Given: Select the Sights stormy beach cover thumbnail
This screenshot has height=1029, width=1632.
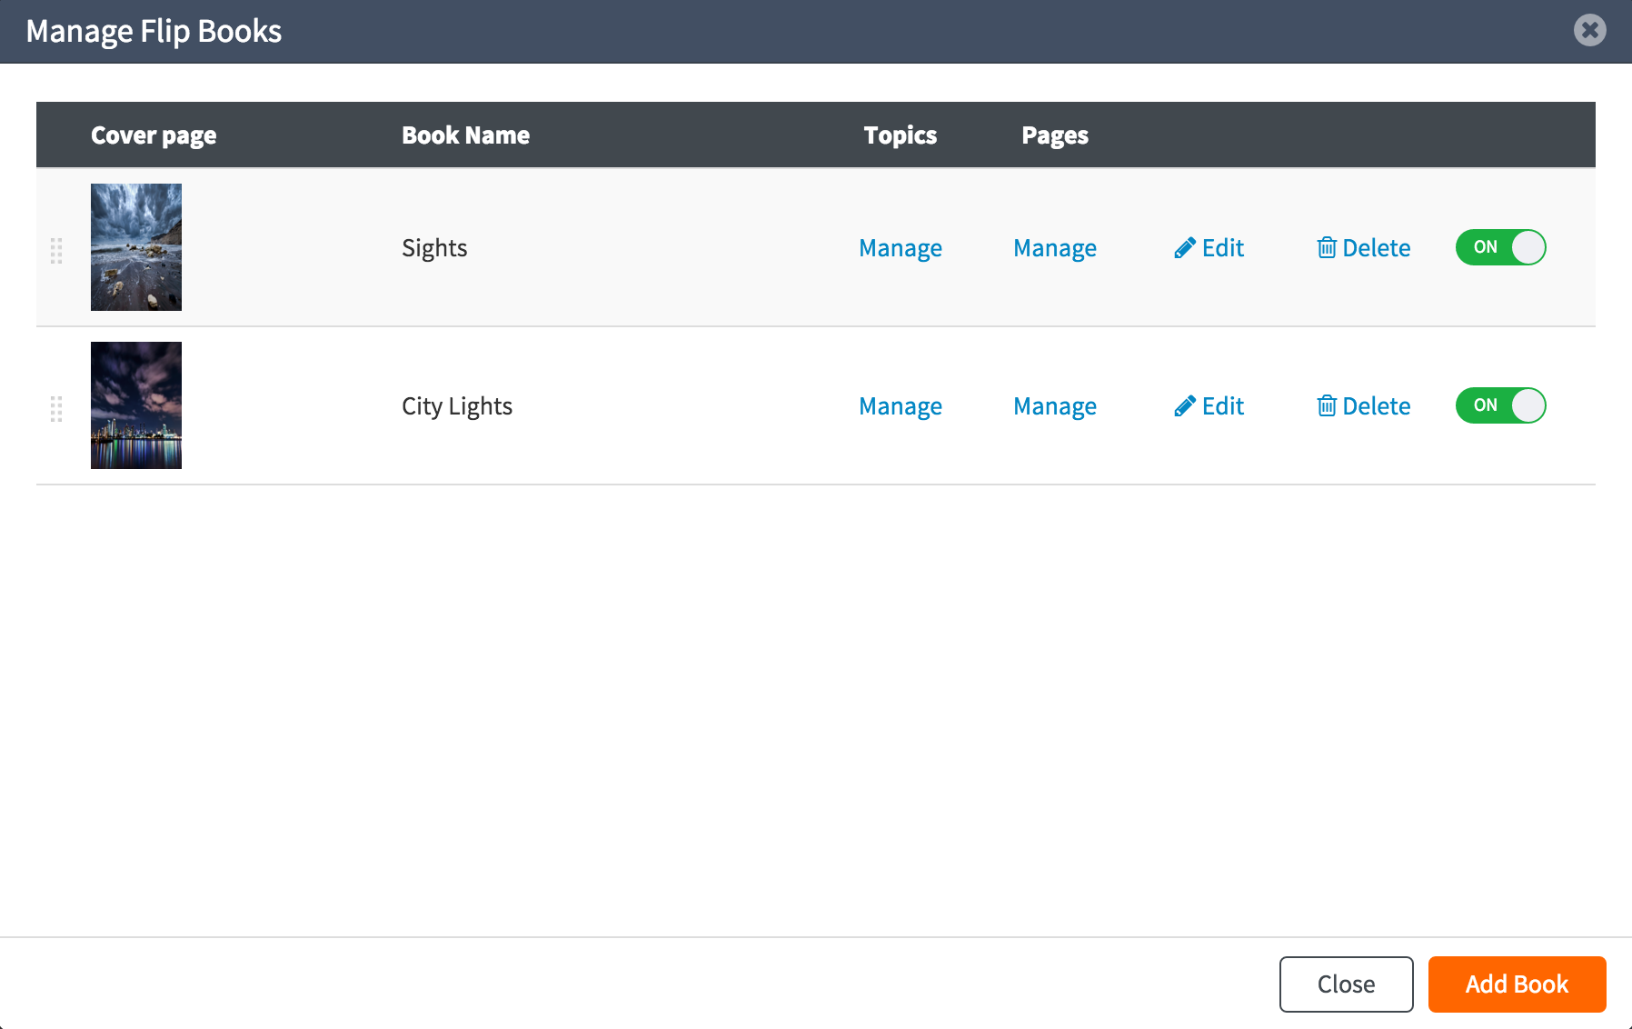Looking at the screenshot, I should point(136,247).
